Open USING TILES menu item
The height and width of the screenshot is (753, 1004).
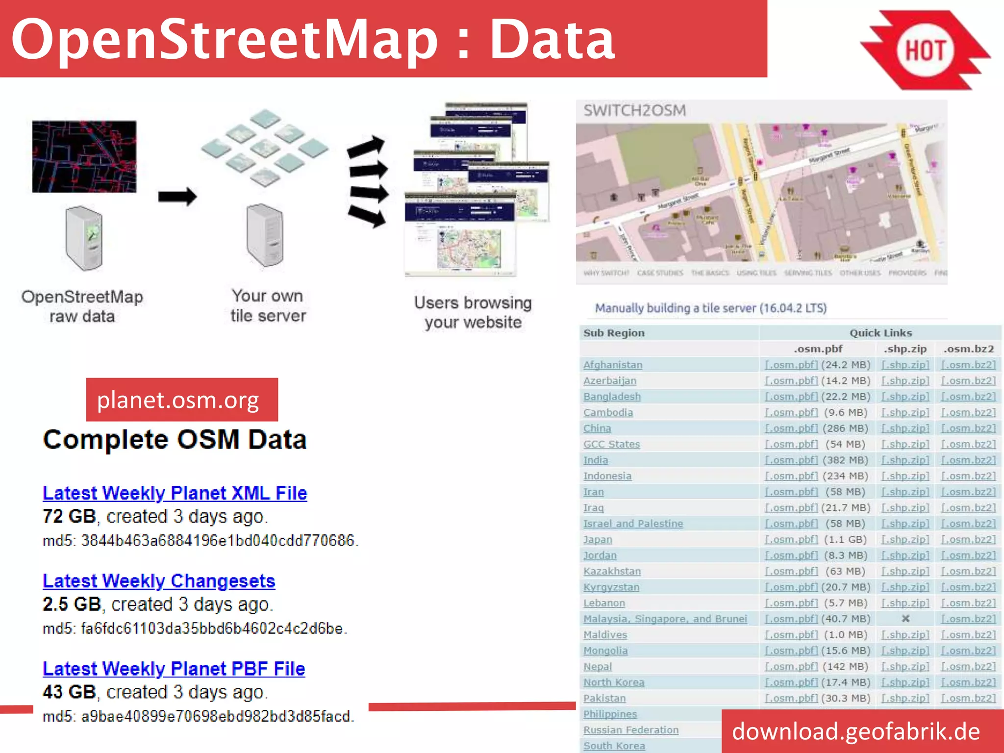click(756, 273)
